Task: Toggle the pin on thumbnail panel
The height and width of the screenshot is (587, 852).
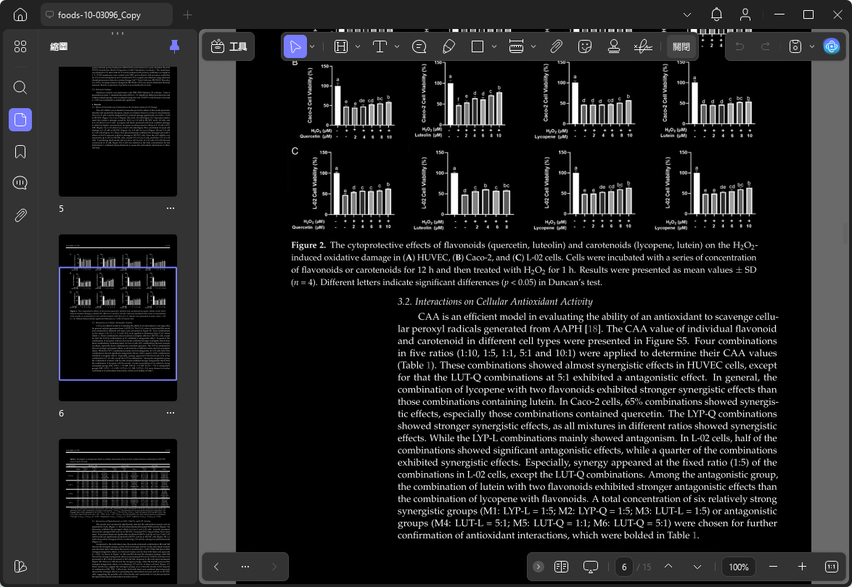Action: pos(174,46)
